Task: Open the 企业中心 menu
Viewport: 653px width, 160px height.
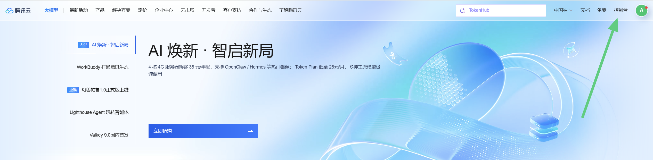Action: point(164,10)
